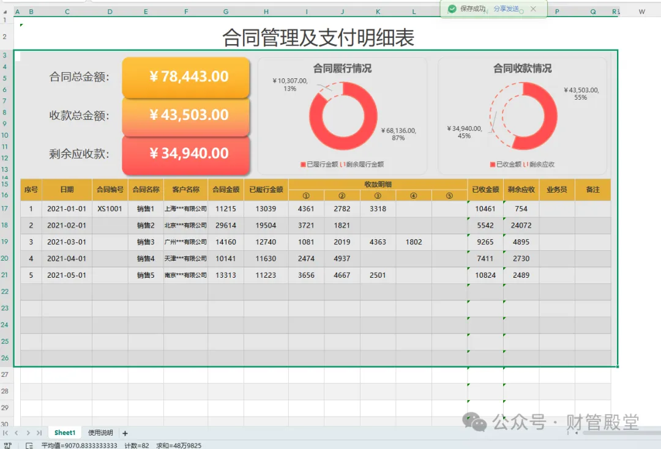Select the date cell 2021-03-01

click(x=67, y=242)
